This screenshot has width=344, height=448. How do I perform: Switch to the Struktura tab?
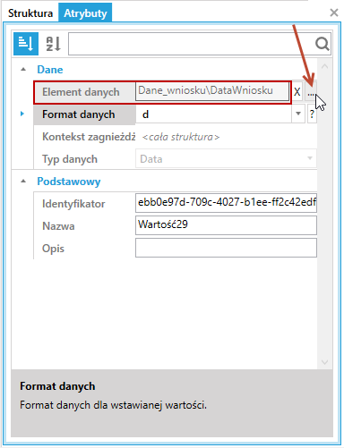(30, 13)
